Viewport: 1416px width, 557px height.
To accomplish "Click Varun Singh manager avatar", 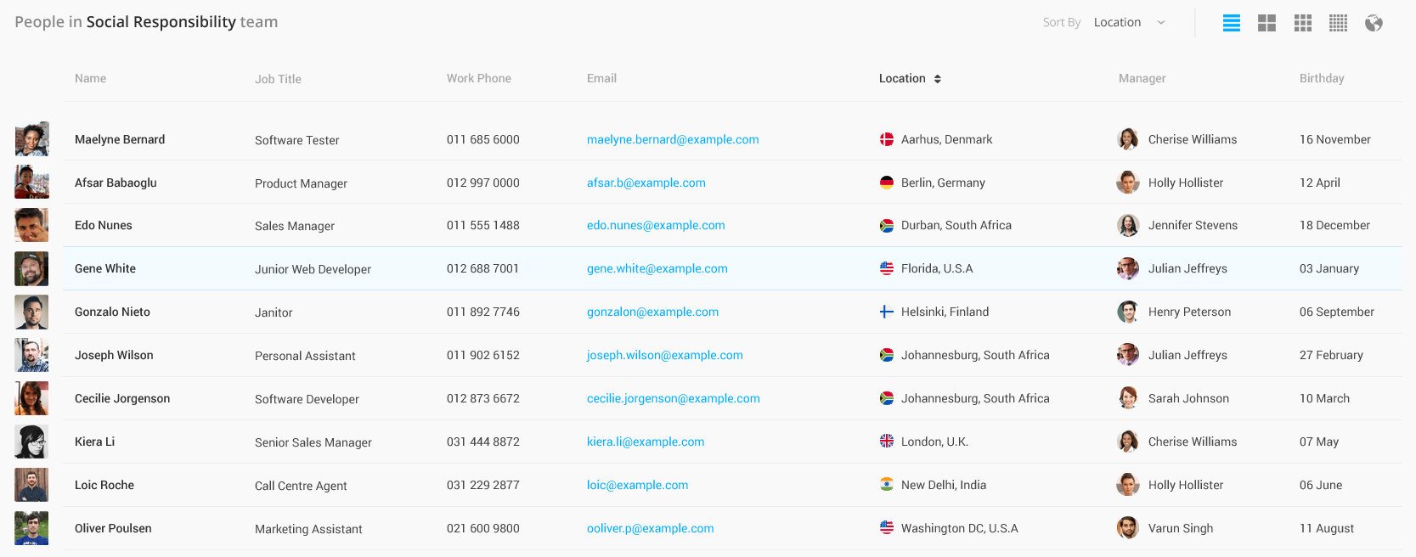I will pos(1128,528).
